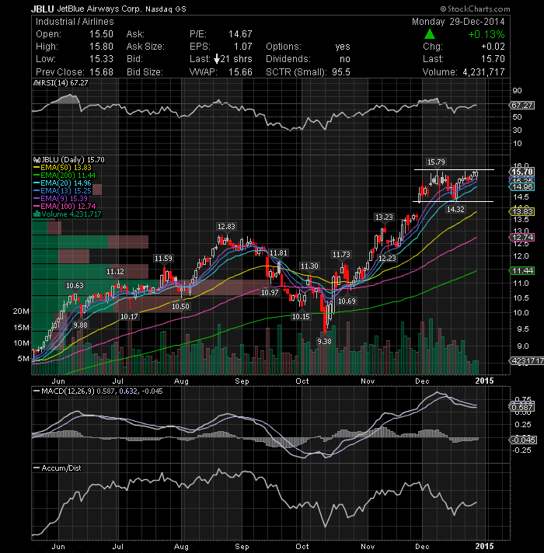Image resolution: width=544 pixels, height=553 pixels.
Task: Click the '0.587' MACD axis tag
Action: pyautogui.click(x=521, y=407)
